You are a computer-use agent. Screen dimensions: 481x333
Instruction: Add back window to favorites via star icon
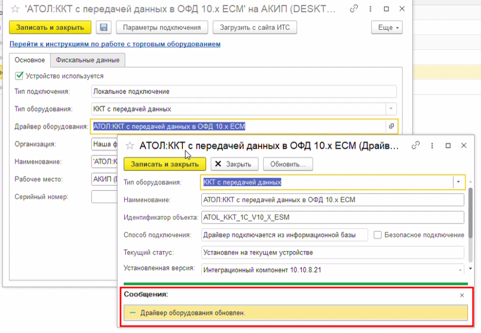pos(15,9)
